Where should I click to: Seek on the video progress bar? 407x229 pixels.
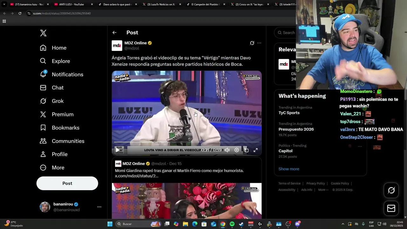[187, 142]
